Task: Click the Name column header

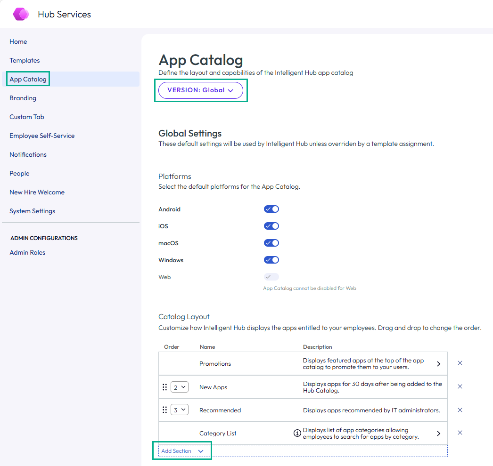Action: pyautogui.click(x=207, y=347)
